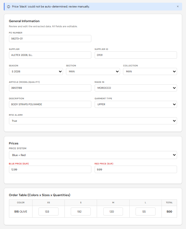Image resolution: width=186 pixels, height=229 pixels.
Task: Click the General Information heading
Action: pos(24,21)
